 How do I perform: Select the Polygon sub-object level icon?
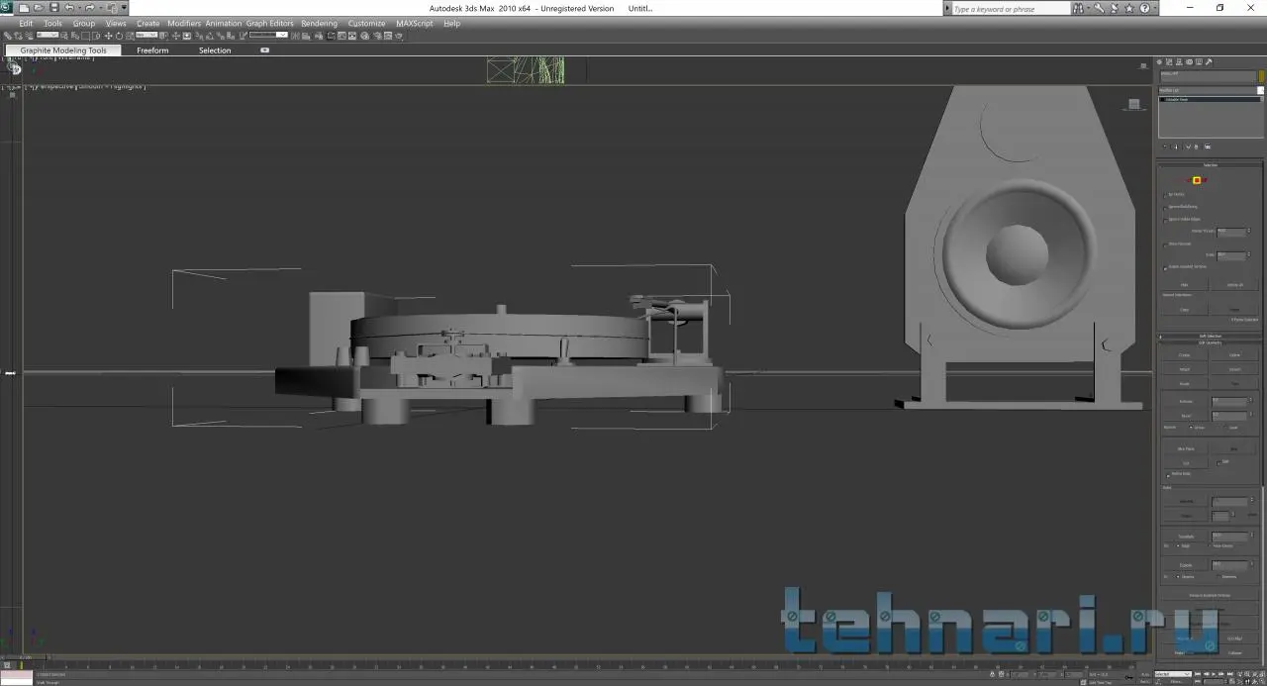(1196, 180)
